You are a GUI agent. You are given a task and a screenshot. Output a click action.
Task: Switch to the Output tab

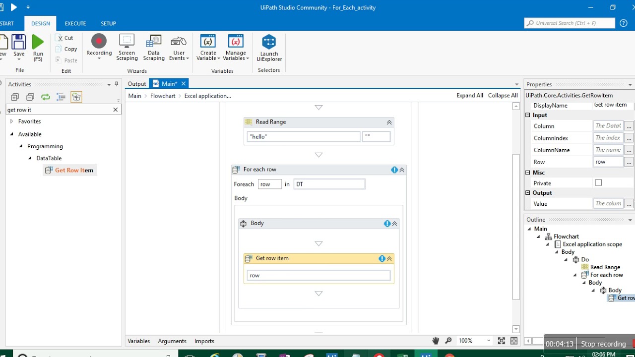click(137, 84)
